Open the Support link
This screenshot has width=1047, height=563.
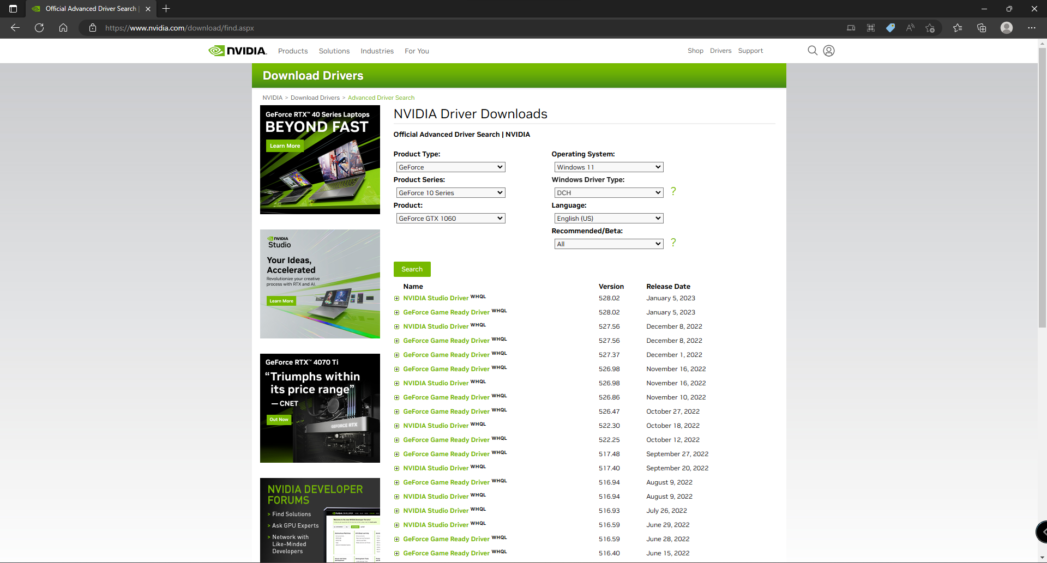point(750,51)
